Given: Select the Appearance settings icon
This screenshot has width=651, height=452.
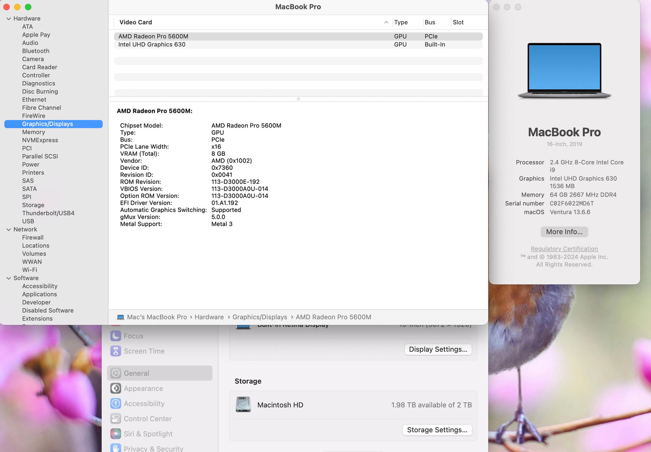Looking at the screenshot, I should [116, 388].
